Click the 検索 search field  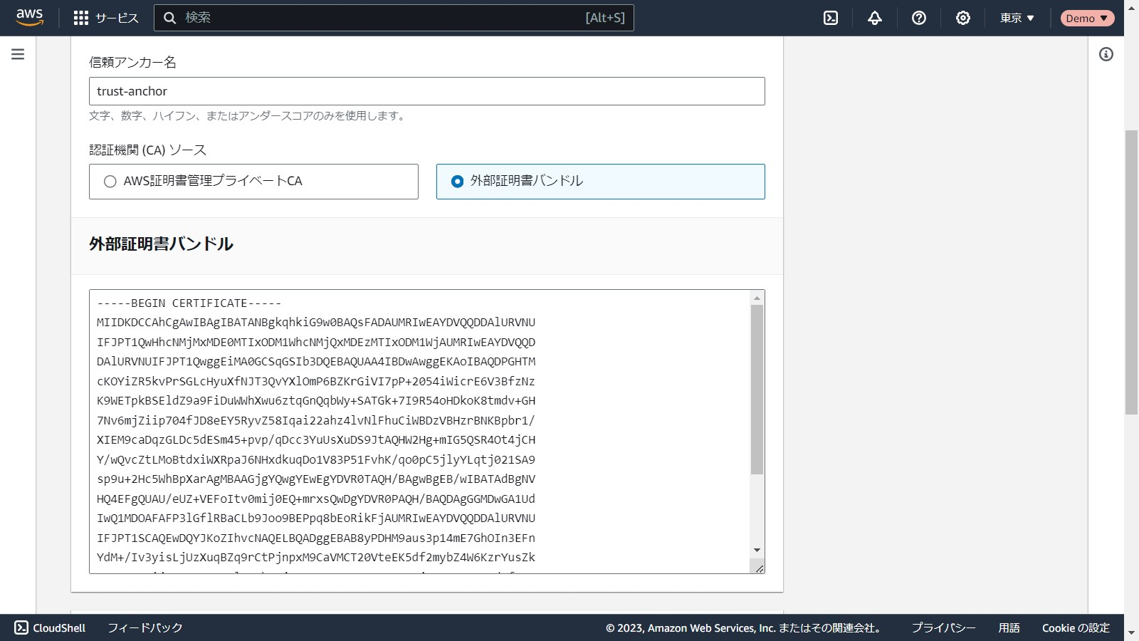(x=384, y=18)
